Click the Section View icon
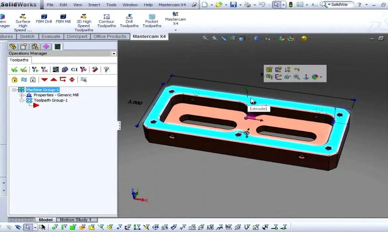 (x=233, y=38)
